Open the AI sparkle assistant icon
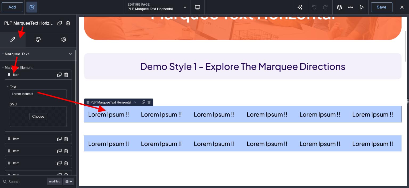This screenshot has height=188, width=409. (x=300, y=7)
